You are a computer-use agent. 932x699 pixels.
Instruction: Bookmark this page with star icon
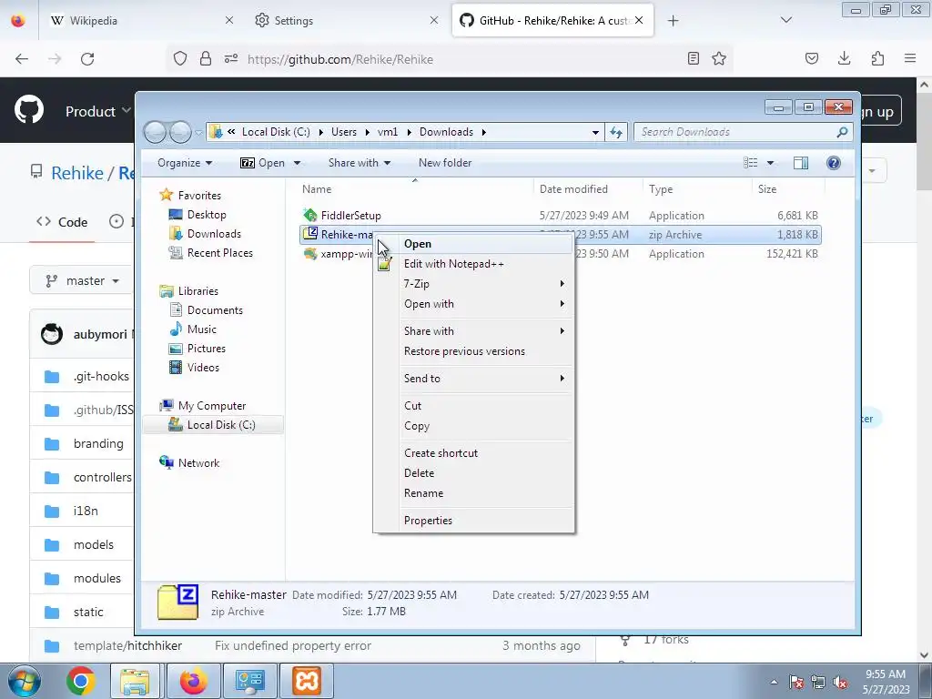click(x=719, y=58)
